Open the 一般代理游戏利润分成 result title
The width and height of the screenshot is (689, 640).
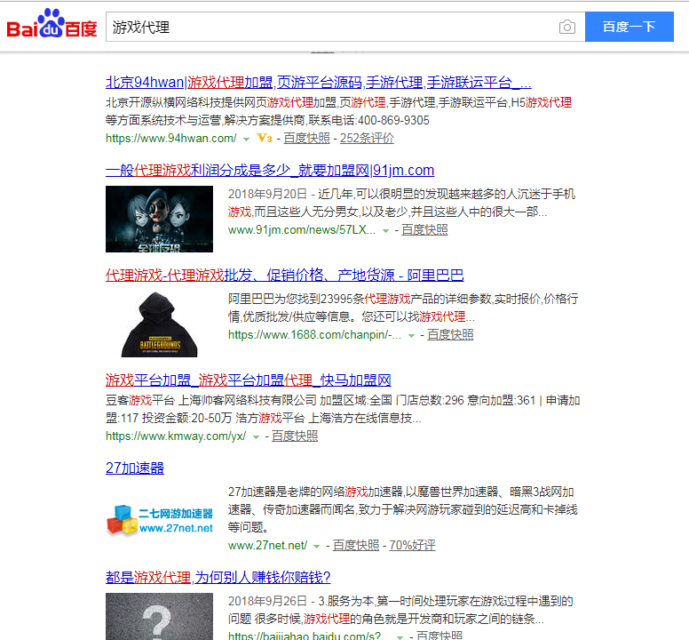tap(269, 170)
